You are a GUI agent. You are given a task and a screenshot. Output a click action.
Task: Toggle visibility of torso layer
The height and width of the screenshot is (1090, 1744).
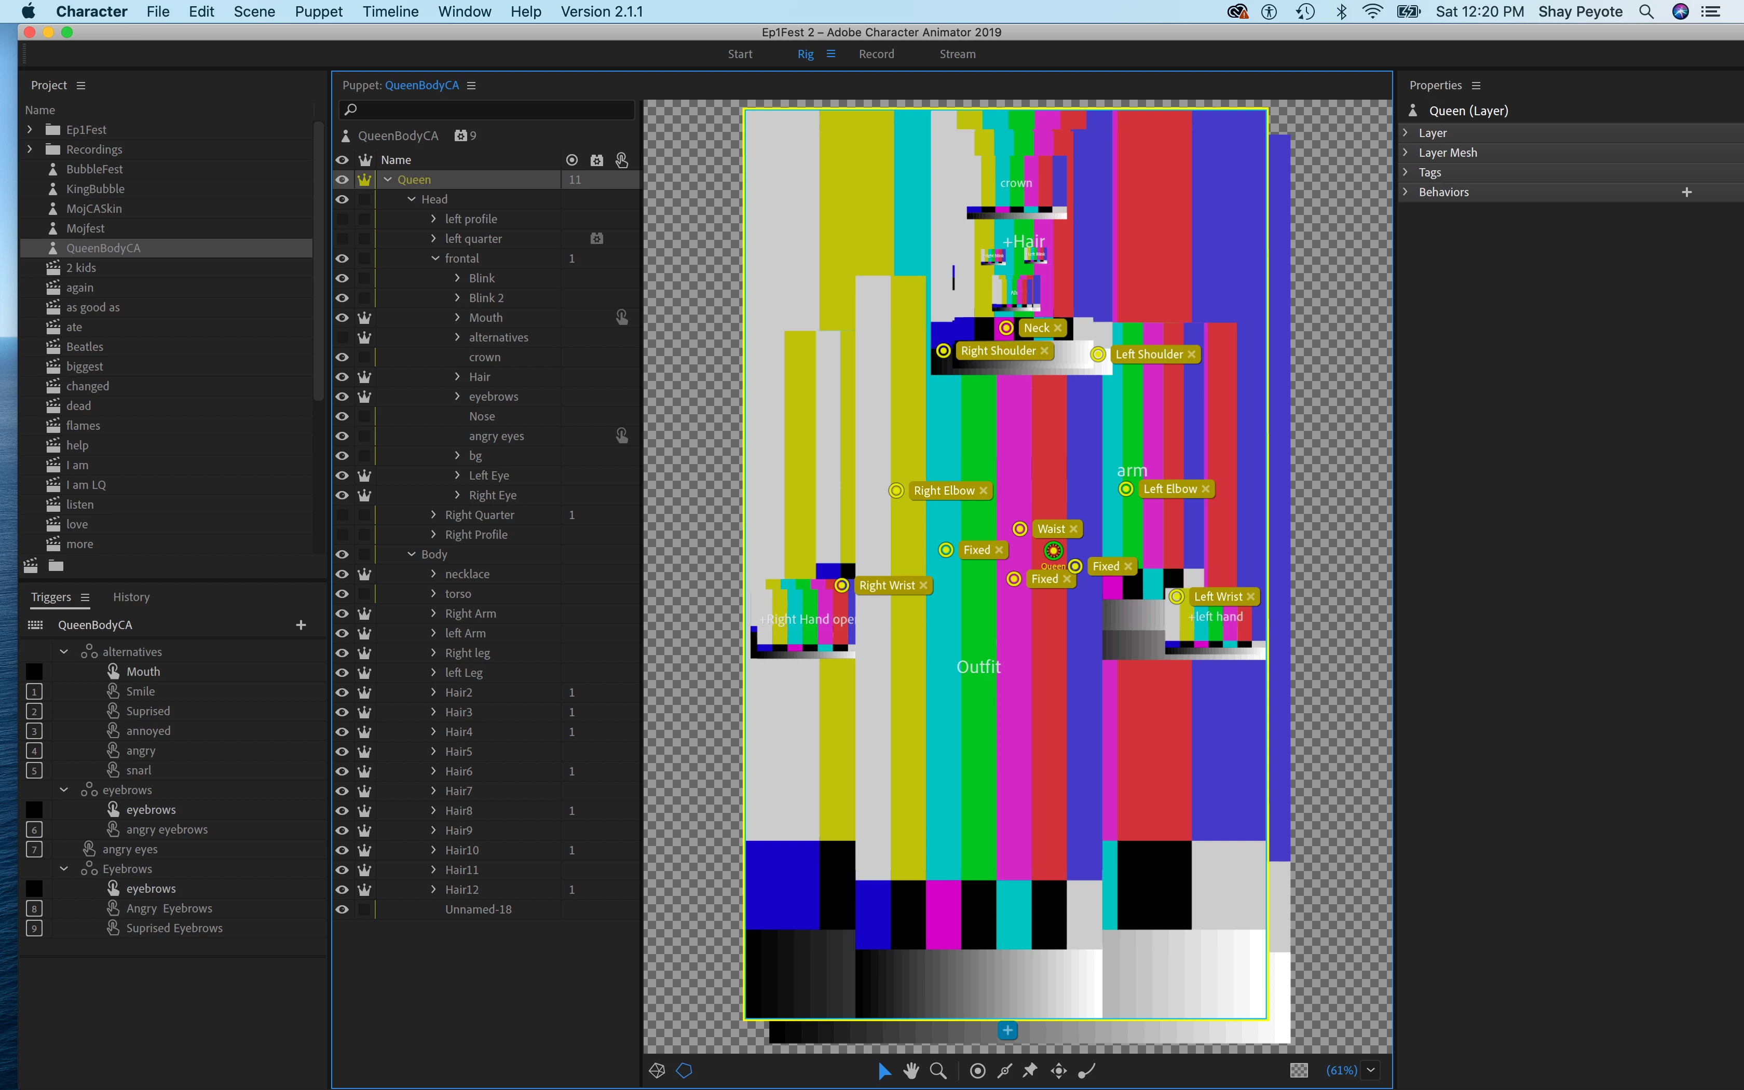[x=343, y=594]
